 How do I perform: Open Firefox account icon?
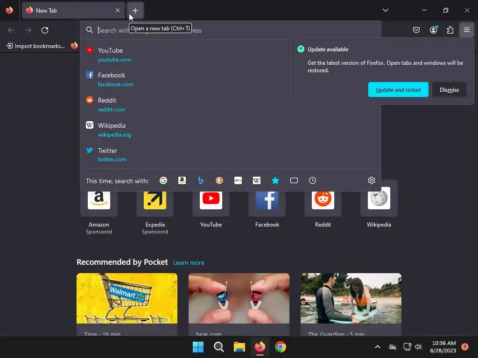(x=433, y=30)
